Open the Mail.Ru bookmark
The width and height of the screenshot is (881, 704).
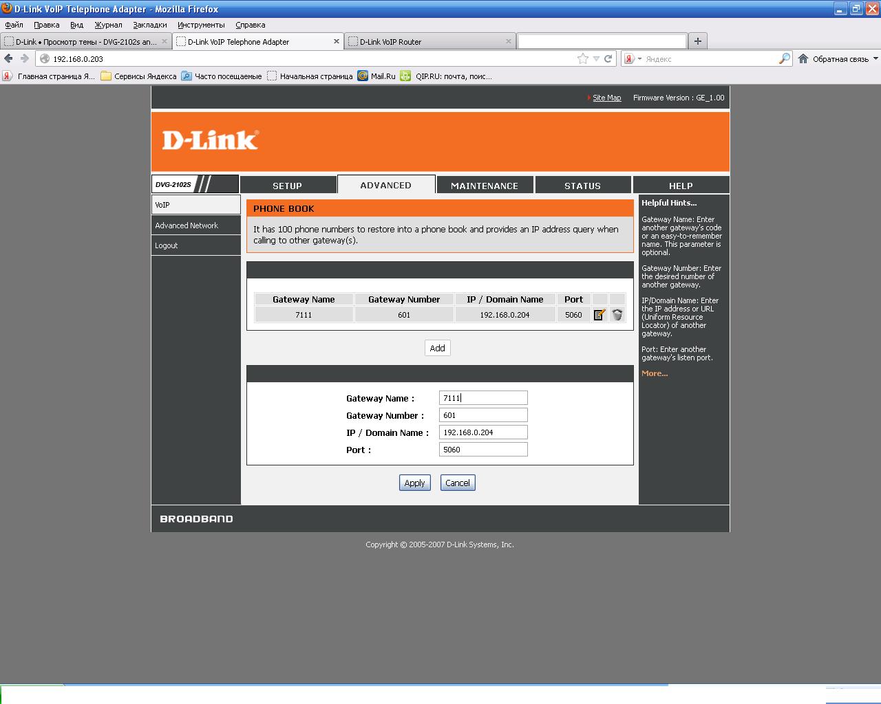click(376, 76)
